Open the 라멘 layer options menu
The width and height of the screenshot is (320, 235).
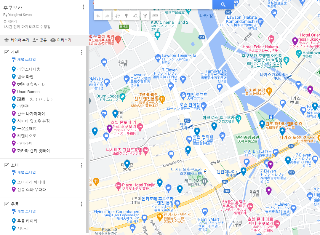pyautogui.click(x=82, y=52)
